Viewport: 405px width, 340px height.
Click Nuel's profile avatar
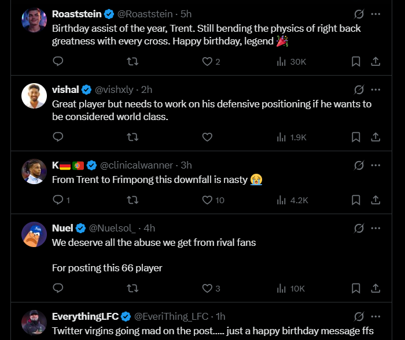point(34,234)
